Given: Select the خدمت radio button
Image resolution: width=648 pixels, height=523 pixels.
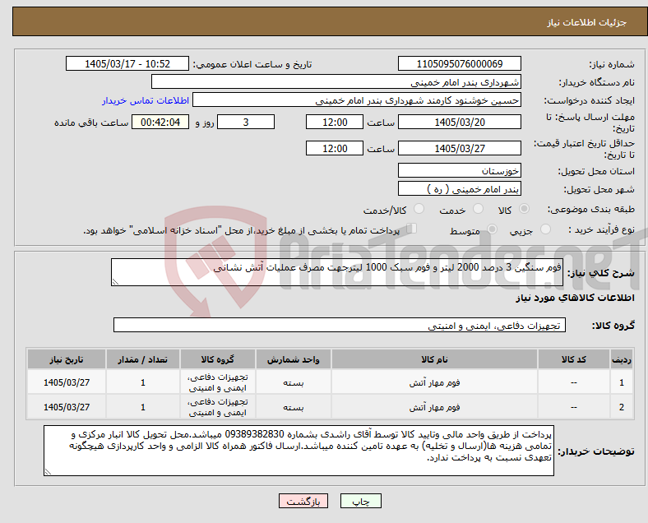Looking at the screenshot, I should pos(478,209).
